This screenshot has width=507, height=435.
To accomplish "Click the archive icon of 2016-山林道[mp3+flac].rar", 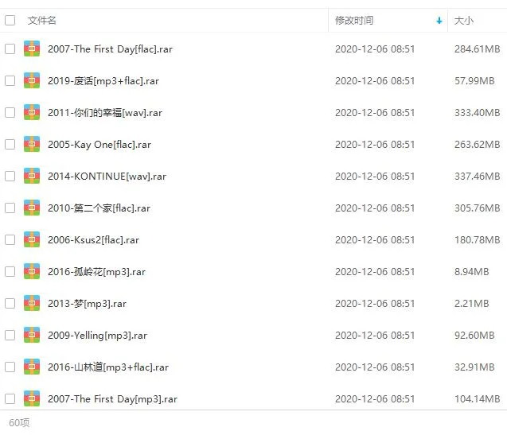I will (32, 367).
